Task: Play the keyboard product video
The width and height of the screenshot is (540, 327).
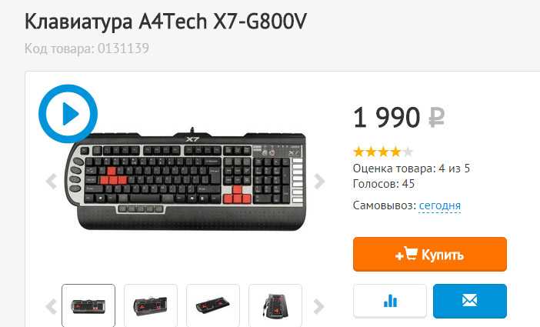Action: (x=68, y=114)
